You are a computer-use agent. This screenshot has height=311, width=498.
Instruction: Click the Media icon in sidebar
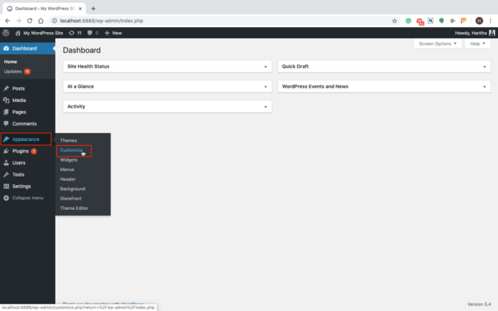tap(6, 100)
